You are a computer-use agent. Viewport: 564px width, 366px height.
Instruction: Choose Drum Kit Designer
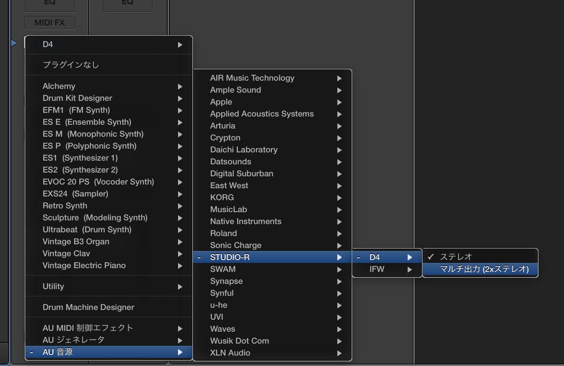coord(109,98)
